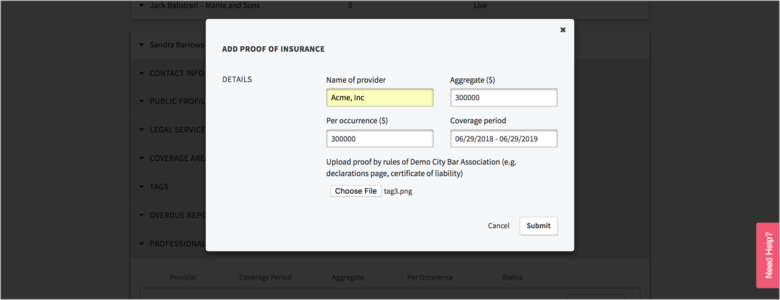Expand the Jack Balistreri – Mante and Sons row
The height and width of the screenshot is (300, 780).
point(142,5)
